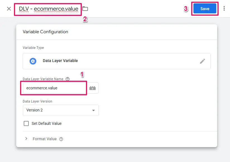The image size is (230, 162).
Task: Close the variable editor with the X icon
Action: tap(9, 9)
